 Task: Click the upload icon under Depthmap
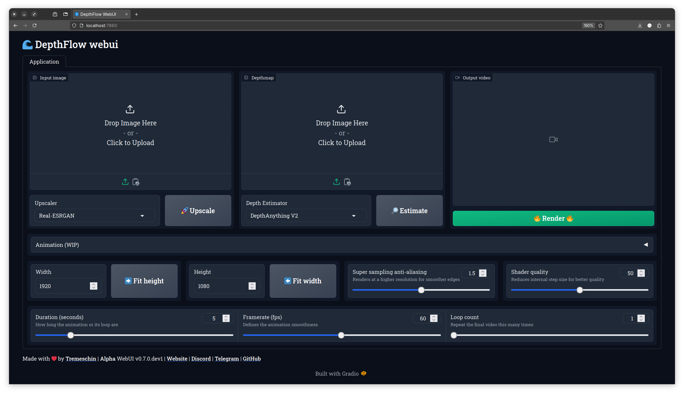pos(336,182)
